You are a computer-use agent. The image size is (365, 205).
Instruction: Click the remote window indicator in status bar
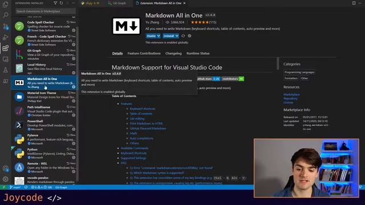[x=4, y=187]
